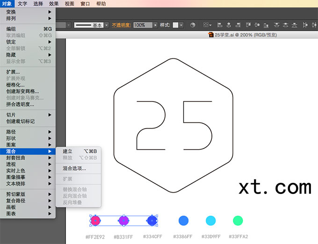This screenshot has height=244, width=318.
Task: Expand the 路径 submenu
Action: click(28, 132)
